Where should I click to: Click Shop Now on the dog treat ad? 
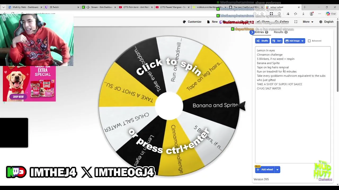18,97
